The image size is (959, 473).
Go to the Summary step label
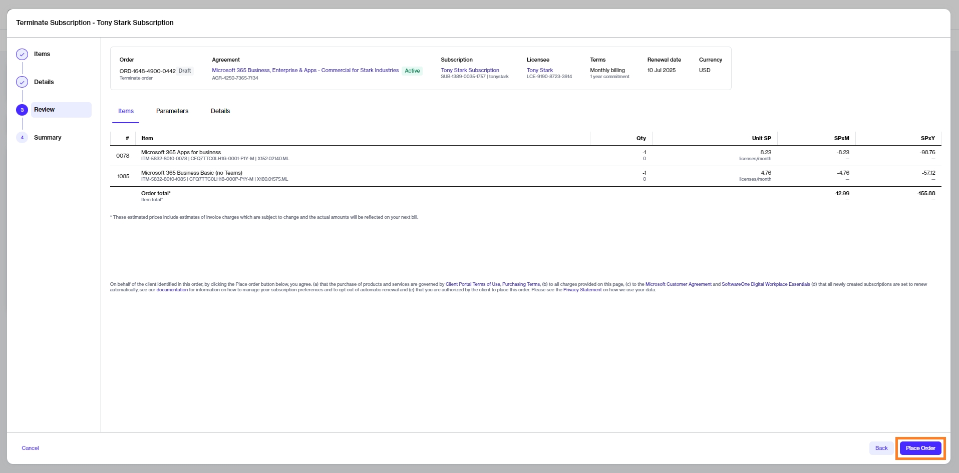48,138
